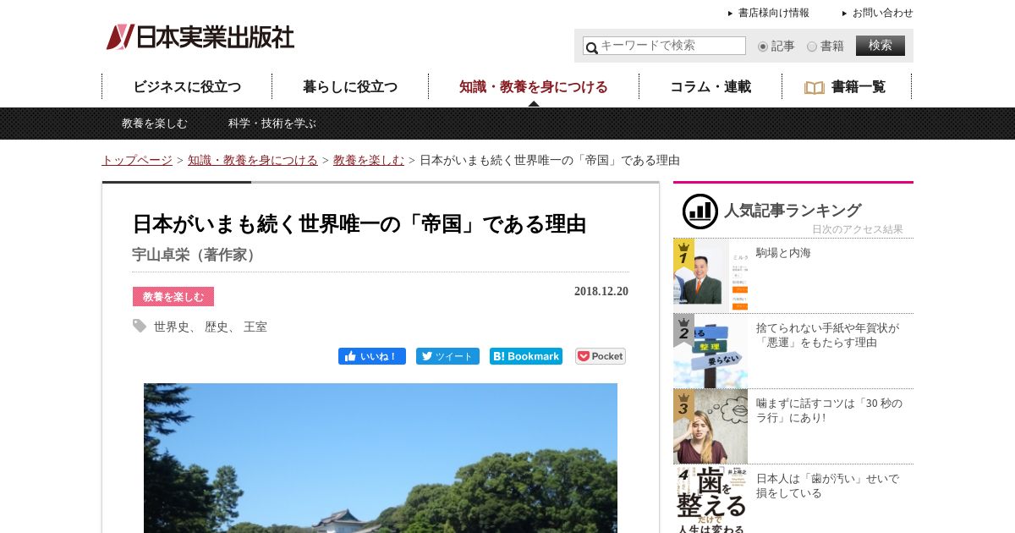Click the article title 日本がいまも続く世界唯一の「帝国」である理由
This screenshot has height=533, width=1015.
click(359, 224)
